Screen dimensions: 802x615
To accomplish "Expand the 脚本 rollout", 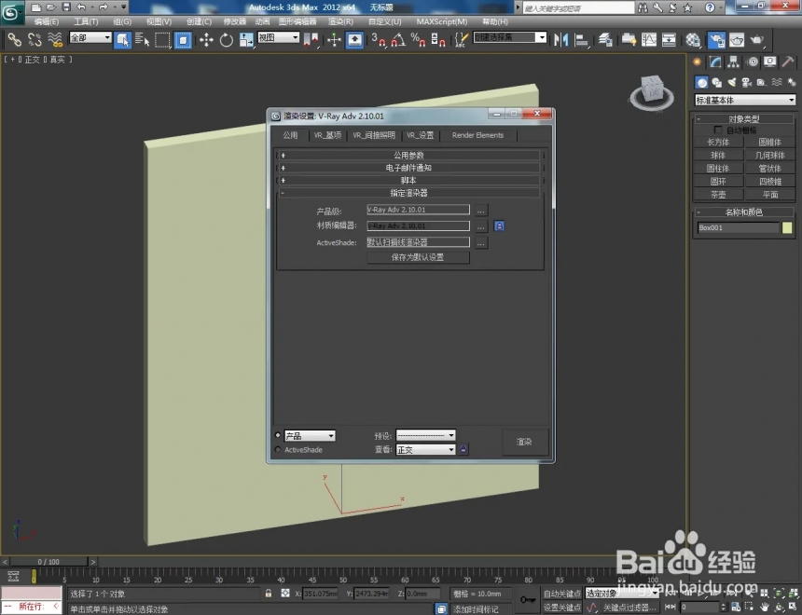I will (x=408, y=180).
